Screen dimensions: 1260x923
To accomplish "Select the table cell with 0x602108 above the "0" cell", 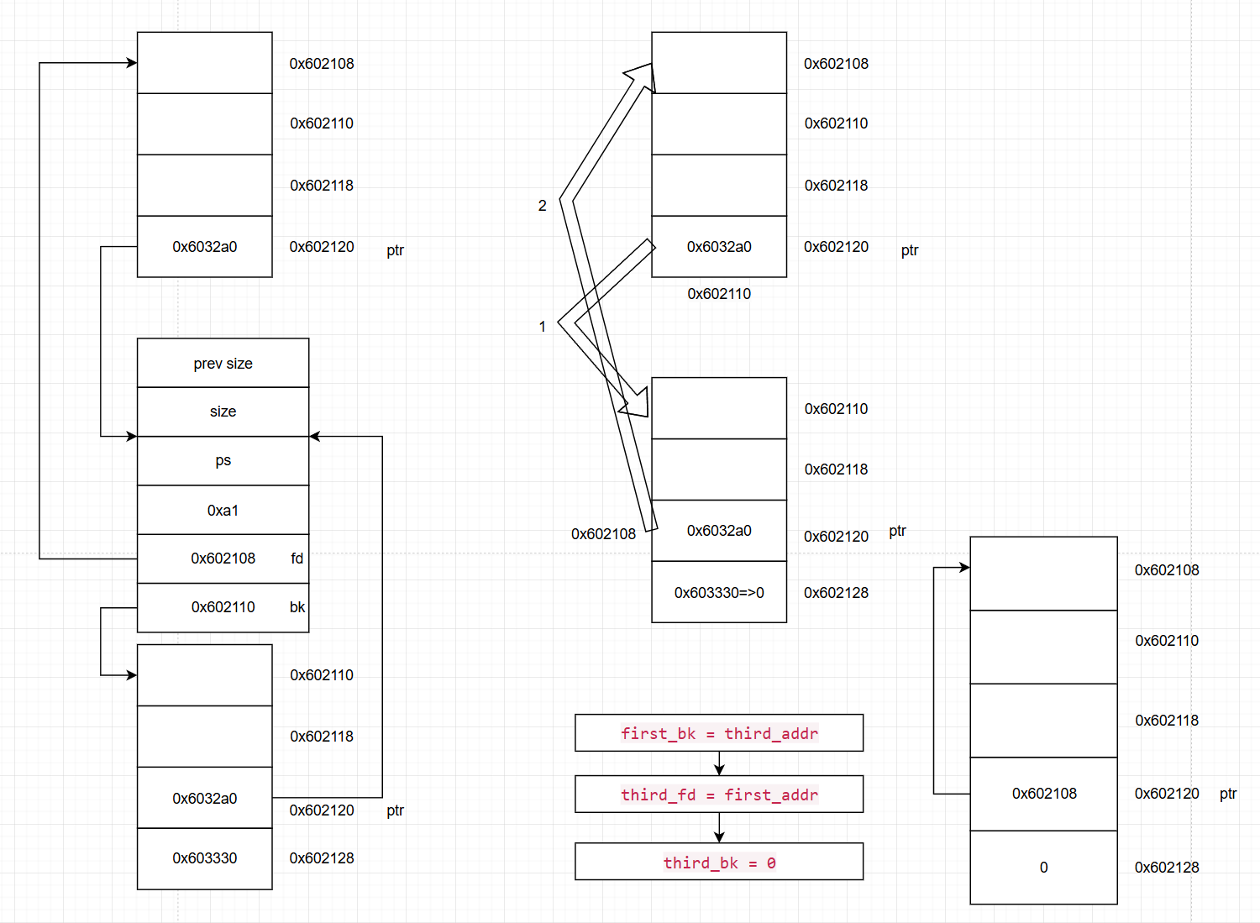I will pyautogui.click(x=1044, y=794).
